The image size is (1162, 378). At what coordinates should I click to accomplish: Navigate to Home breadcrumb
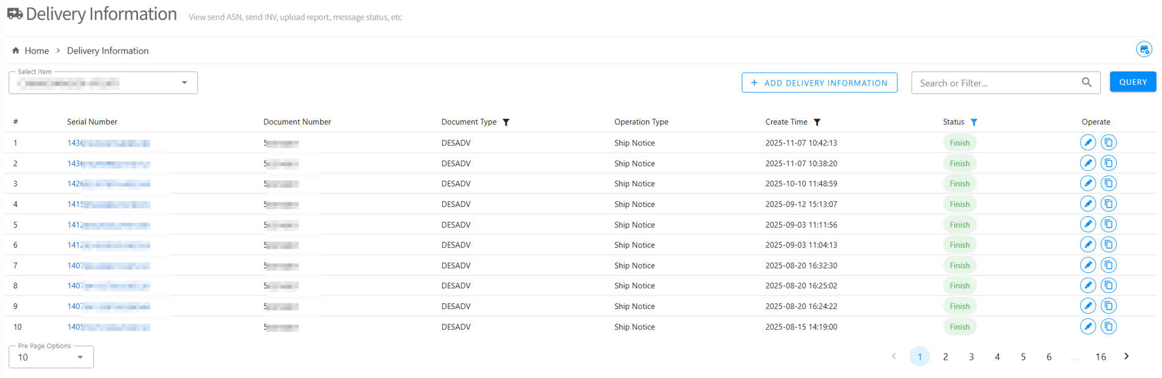click(36, 51)
